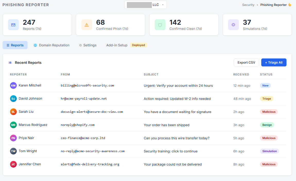
Task: Click the Export CSV button
Action: pyautogui.click(x=246, y=62)
